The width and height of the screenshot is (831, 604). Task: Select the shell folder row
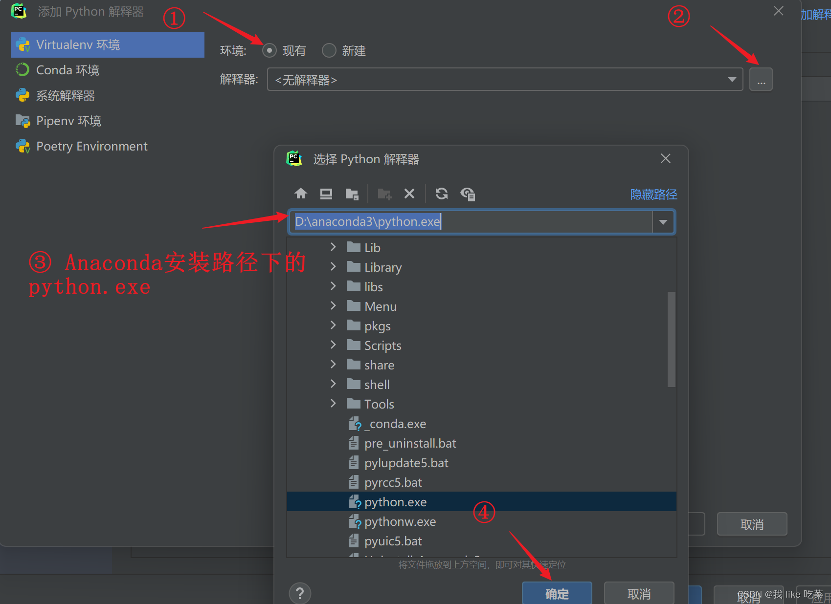482,385
